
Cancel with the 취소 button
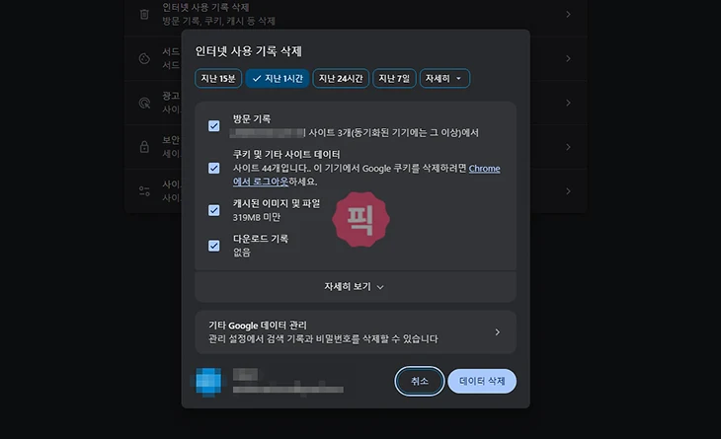(x=420, y=381)
